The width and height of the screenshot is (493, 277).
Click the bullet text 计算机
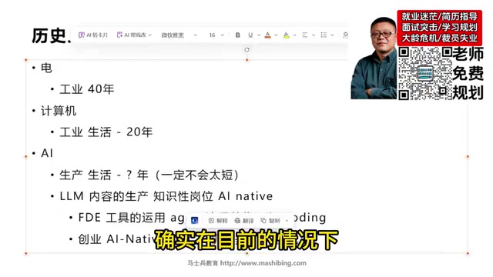(x=59, y=111)
